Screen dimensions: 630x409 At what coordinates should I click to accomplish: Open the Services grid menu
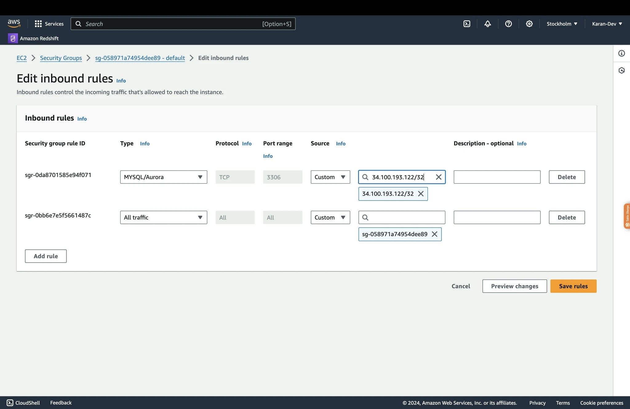pos(49,24)
